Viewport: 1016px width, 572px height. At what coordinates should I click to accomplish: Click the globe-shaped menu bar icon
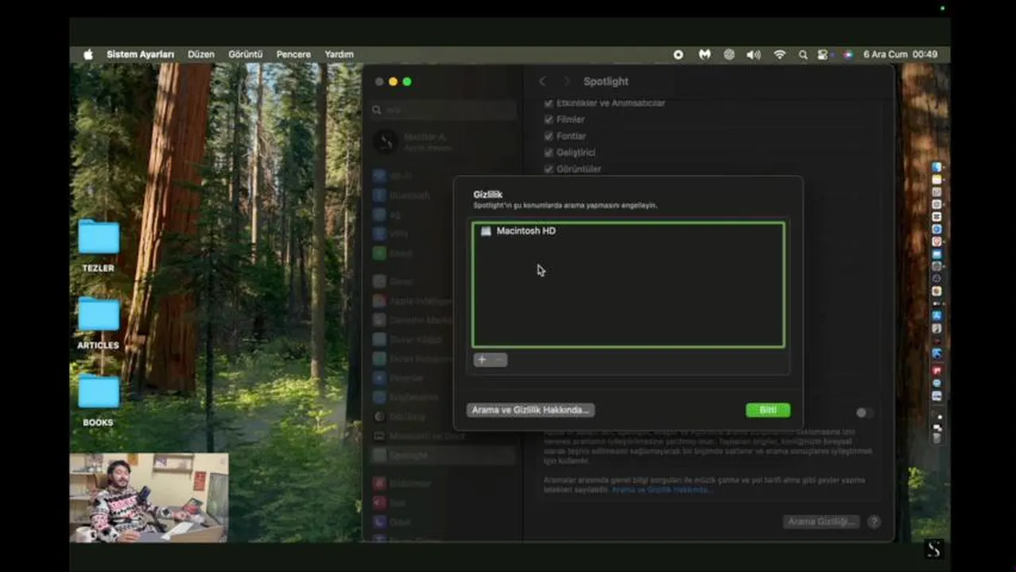[x=729, y=55]
